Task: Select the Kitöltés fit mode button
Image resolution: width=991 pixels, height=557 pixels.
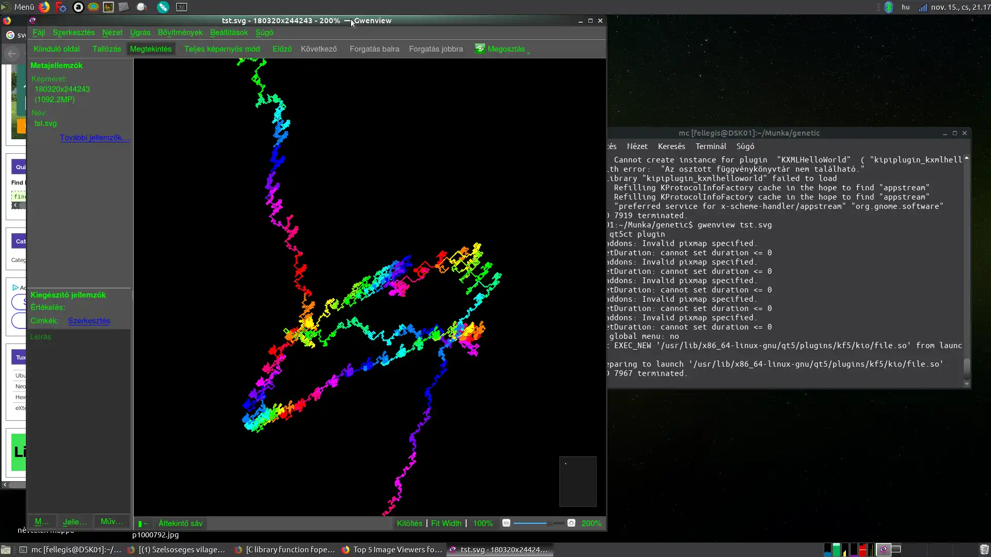Action: [x=408, y=523]
